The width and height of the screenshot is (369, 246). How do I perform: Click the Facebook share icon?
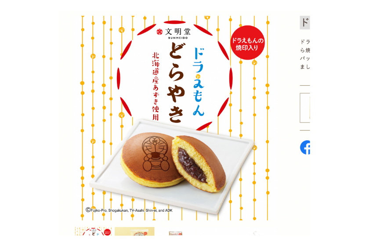pos(305,147)
